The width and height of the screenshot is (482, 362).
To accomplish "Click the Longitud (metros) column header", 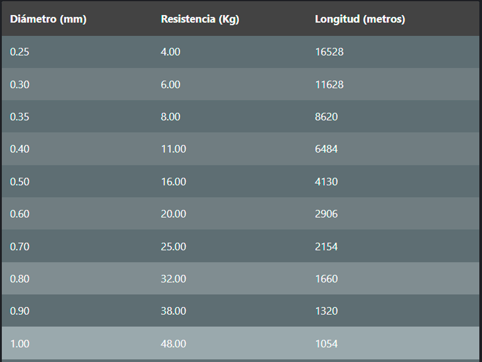I will click(x=360, y=19).
